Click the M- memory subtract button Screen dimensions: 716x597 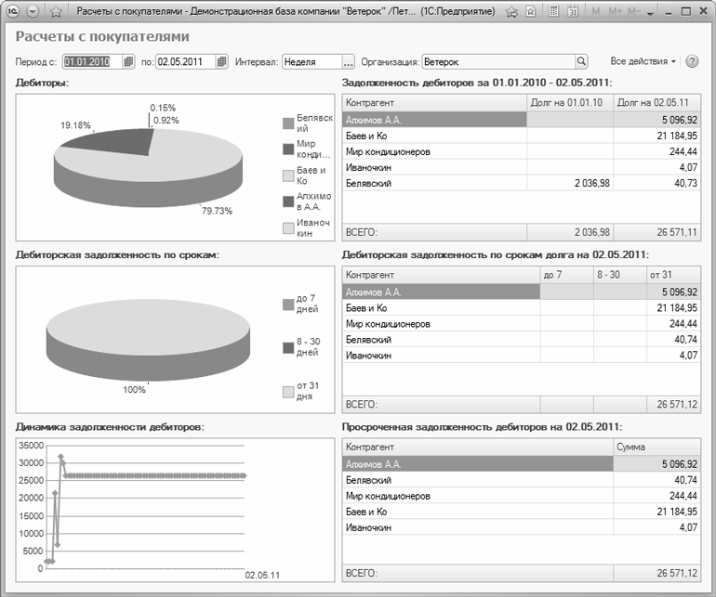(634, 11)
